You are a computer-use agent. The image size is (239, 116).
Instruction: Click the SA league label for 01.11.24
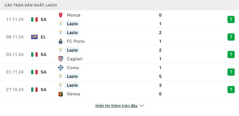(x=43, y=72)
